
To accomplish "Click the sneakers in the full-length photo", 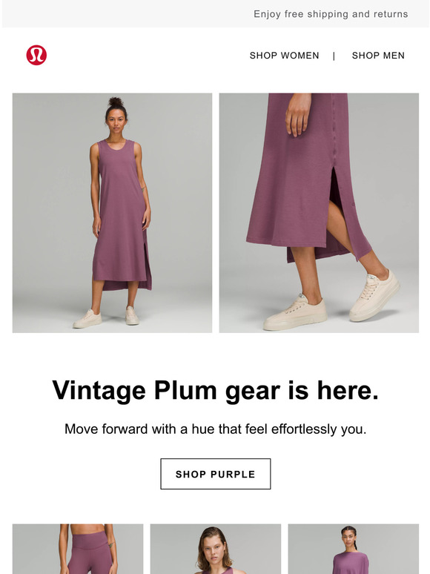I will (x=106, y=317).
